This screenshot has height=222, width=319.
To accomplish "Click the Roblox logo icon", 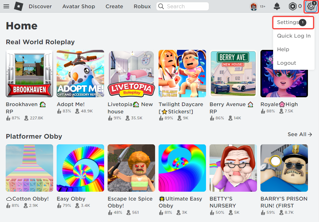I will [x=18, y=6].
